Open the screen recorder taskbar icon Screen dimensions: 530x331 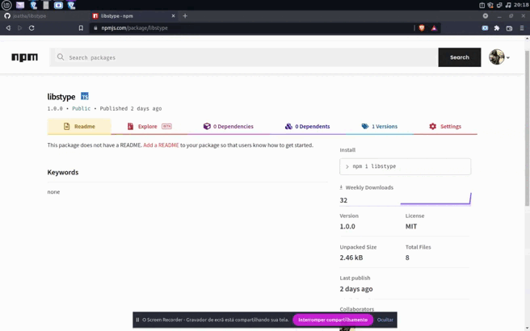[58, 5]
